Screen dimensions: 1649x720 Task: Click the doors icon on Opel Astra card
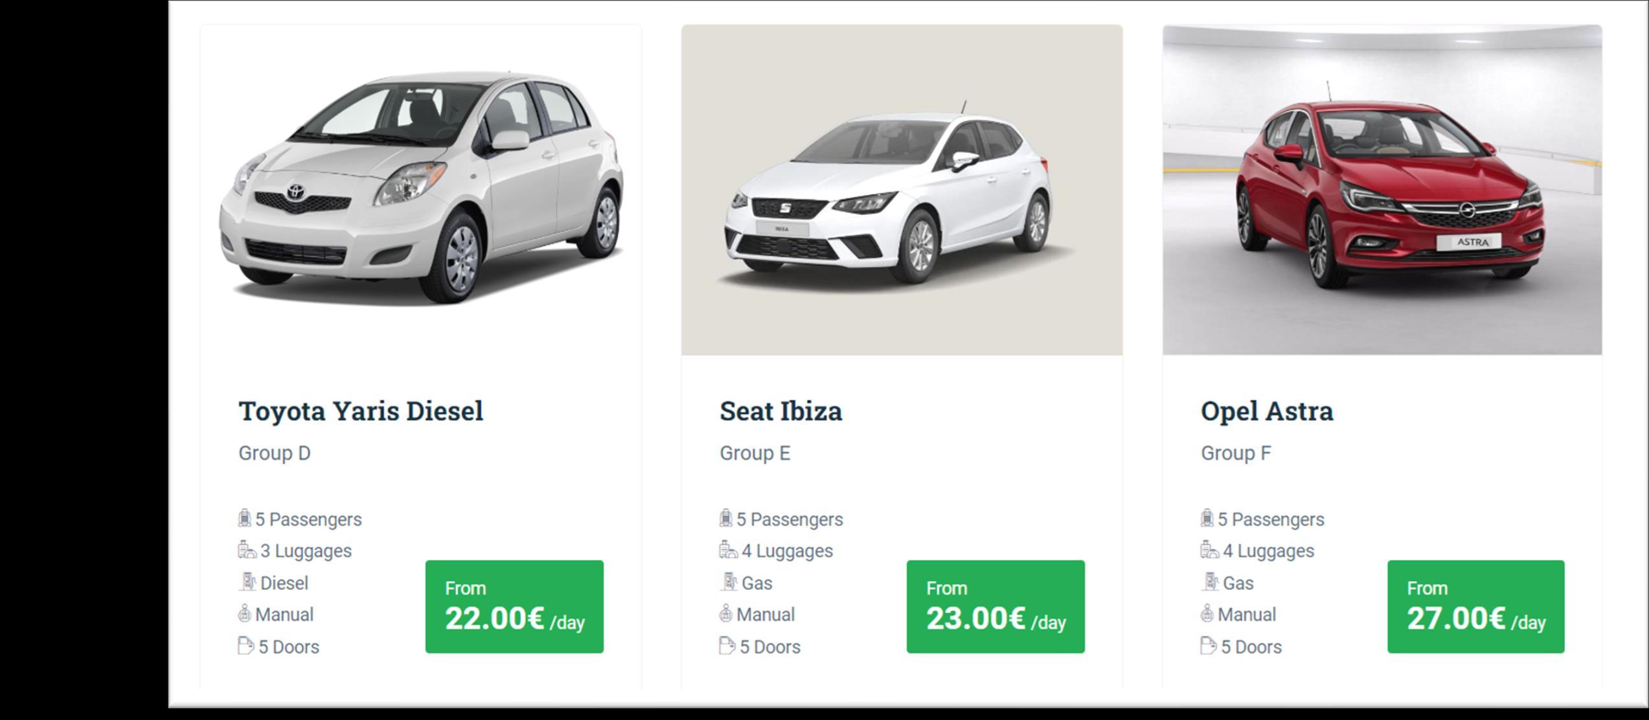point(1208,646)
